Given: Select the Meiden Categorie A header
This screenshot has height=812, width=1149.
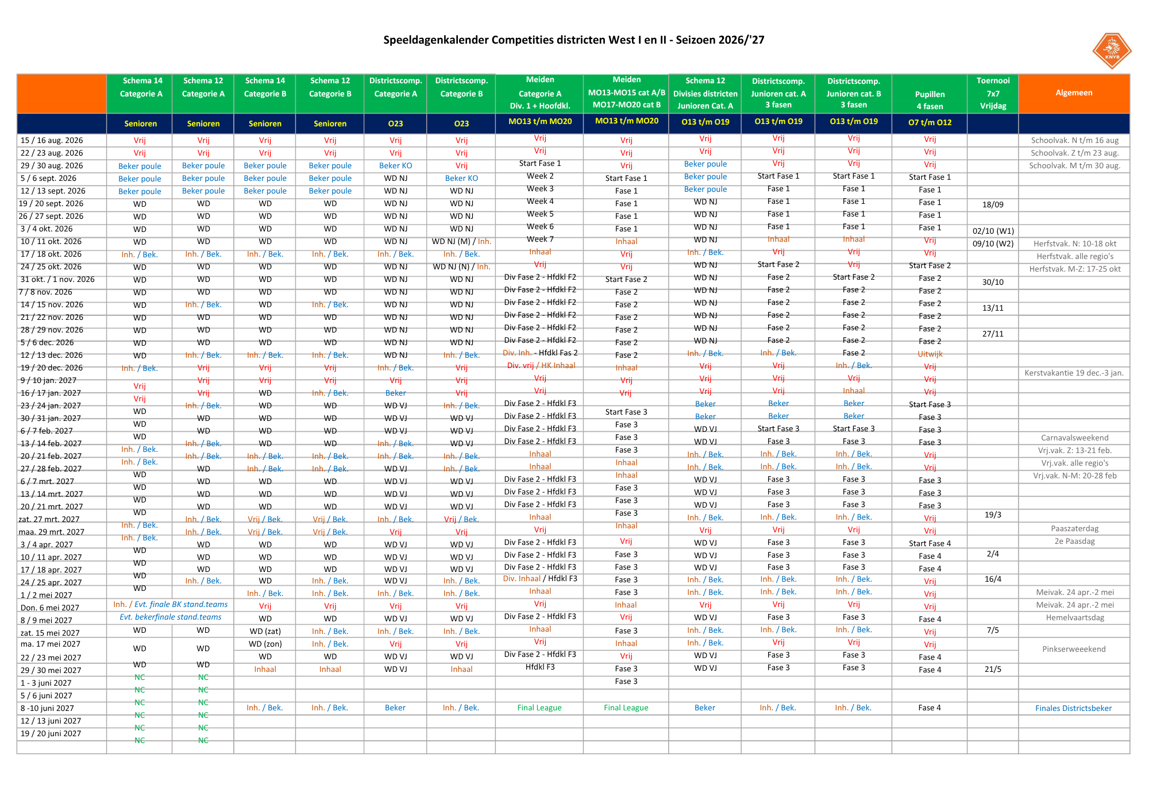Looking at the screenshot, I should (539, 93).
